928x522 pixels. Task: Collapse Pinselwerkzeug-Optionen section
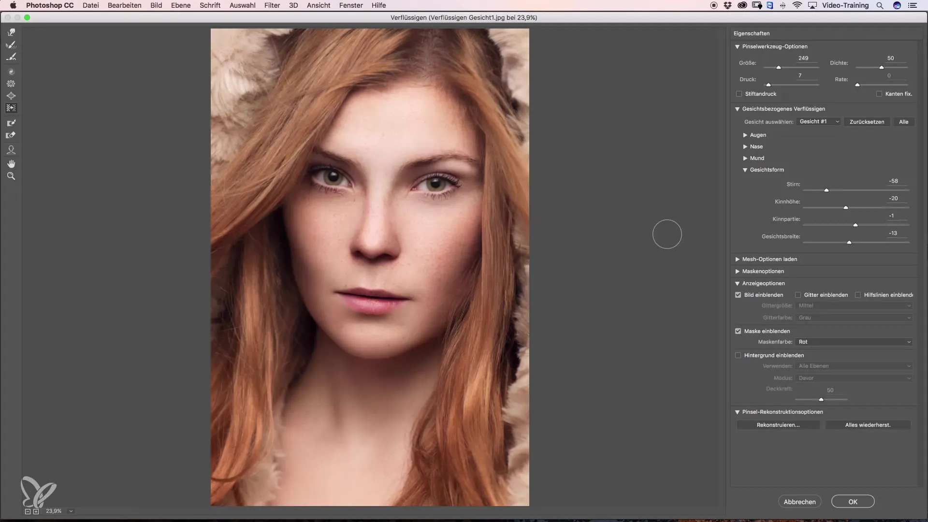click(x=737, y=47)
